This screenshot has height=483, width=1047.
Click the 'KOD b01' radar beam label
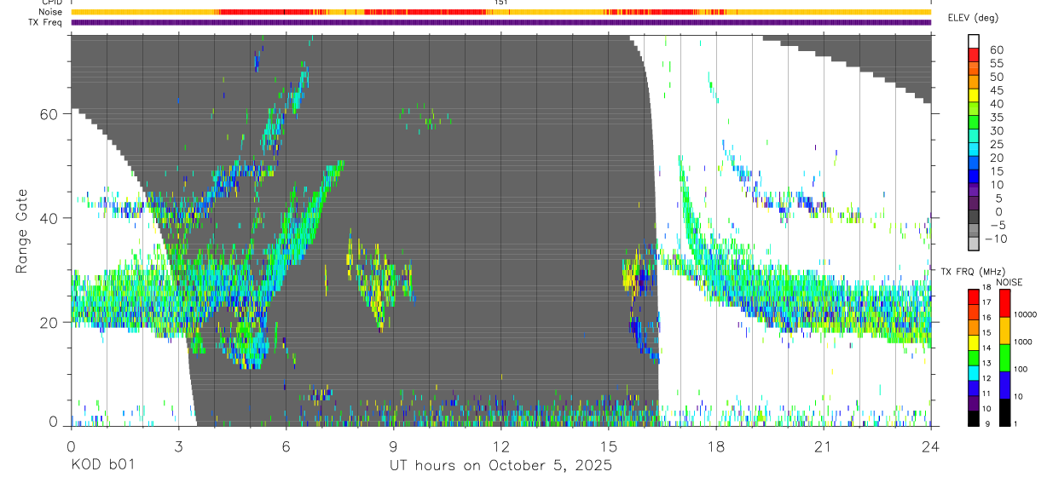tap(102, 466)
